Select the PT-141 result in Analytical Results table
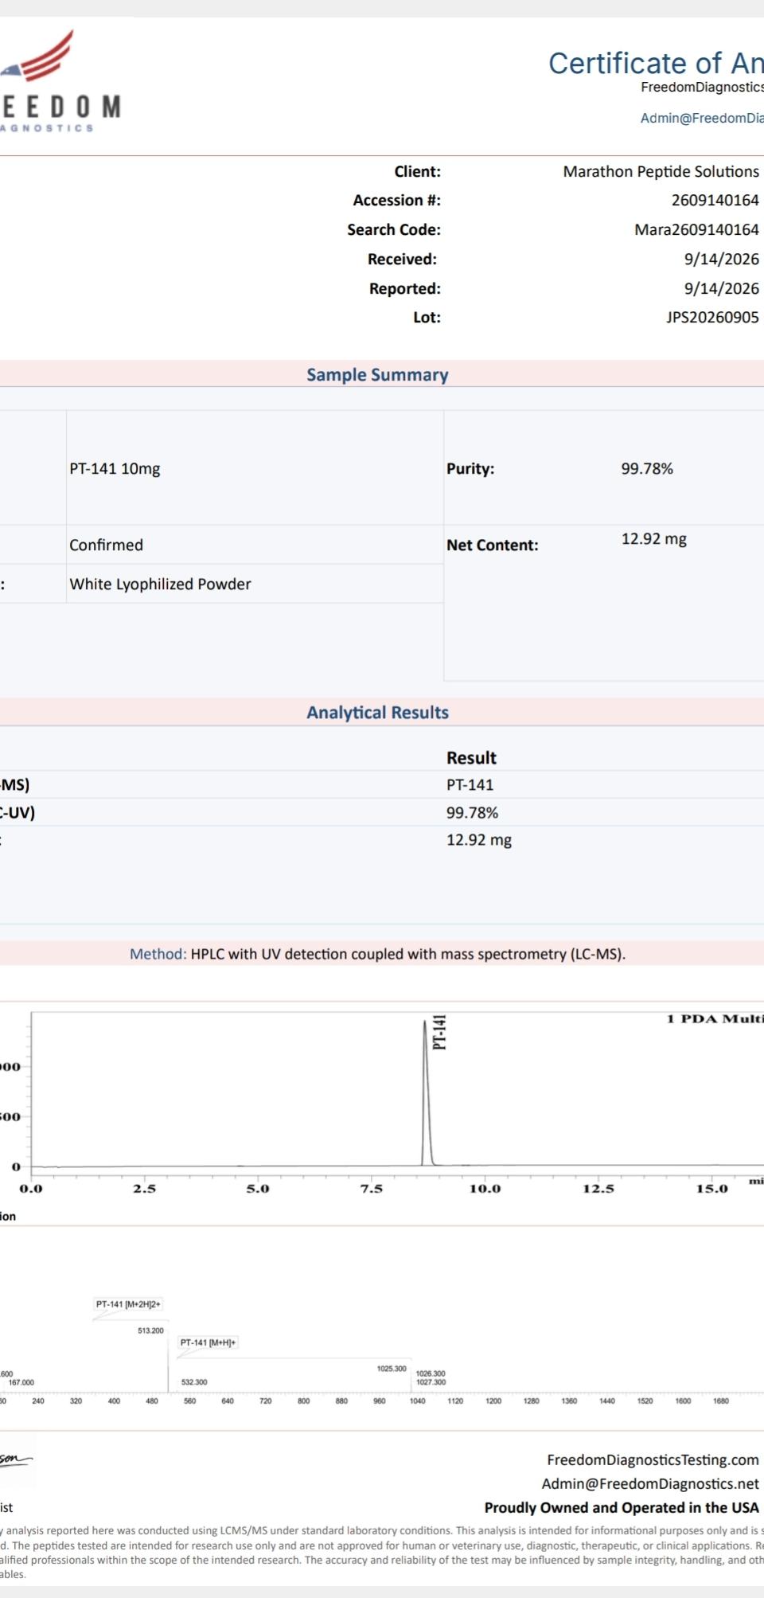Screen dimensions: 764x1598 470,784
